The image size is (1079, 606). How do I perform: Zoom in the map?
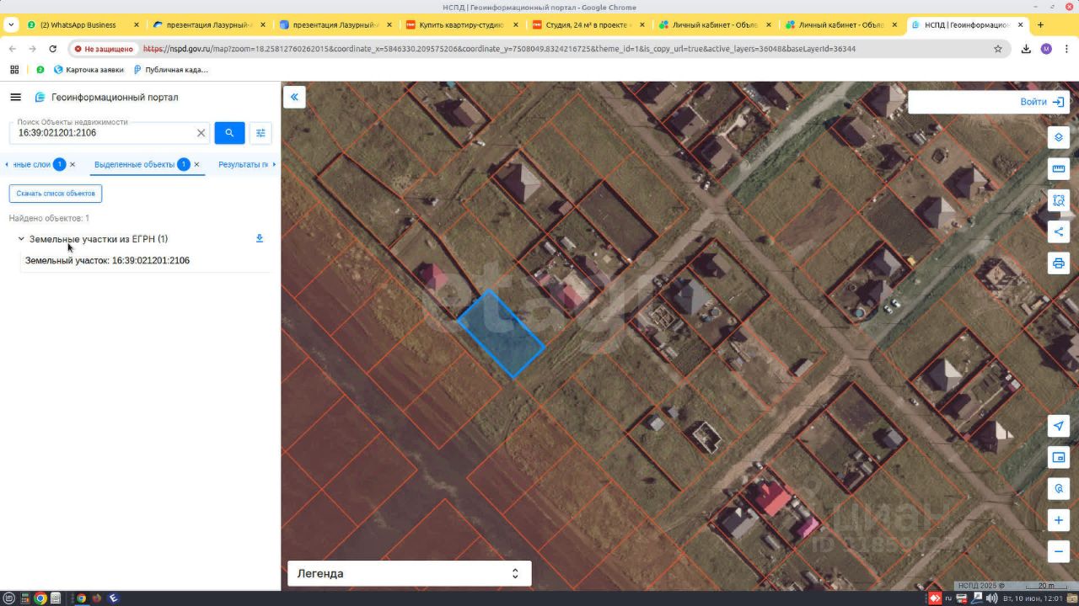click(x=1059, y=521)
